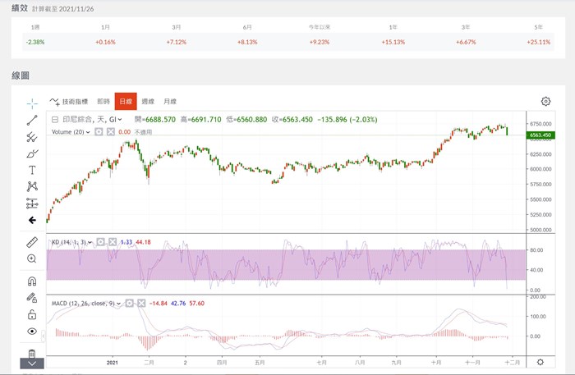Select the crosshair cursor tool
575x375 pixels.
(x=32, y=103)
